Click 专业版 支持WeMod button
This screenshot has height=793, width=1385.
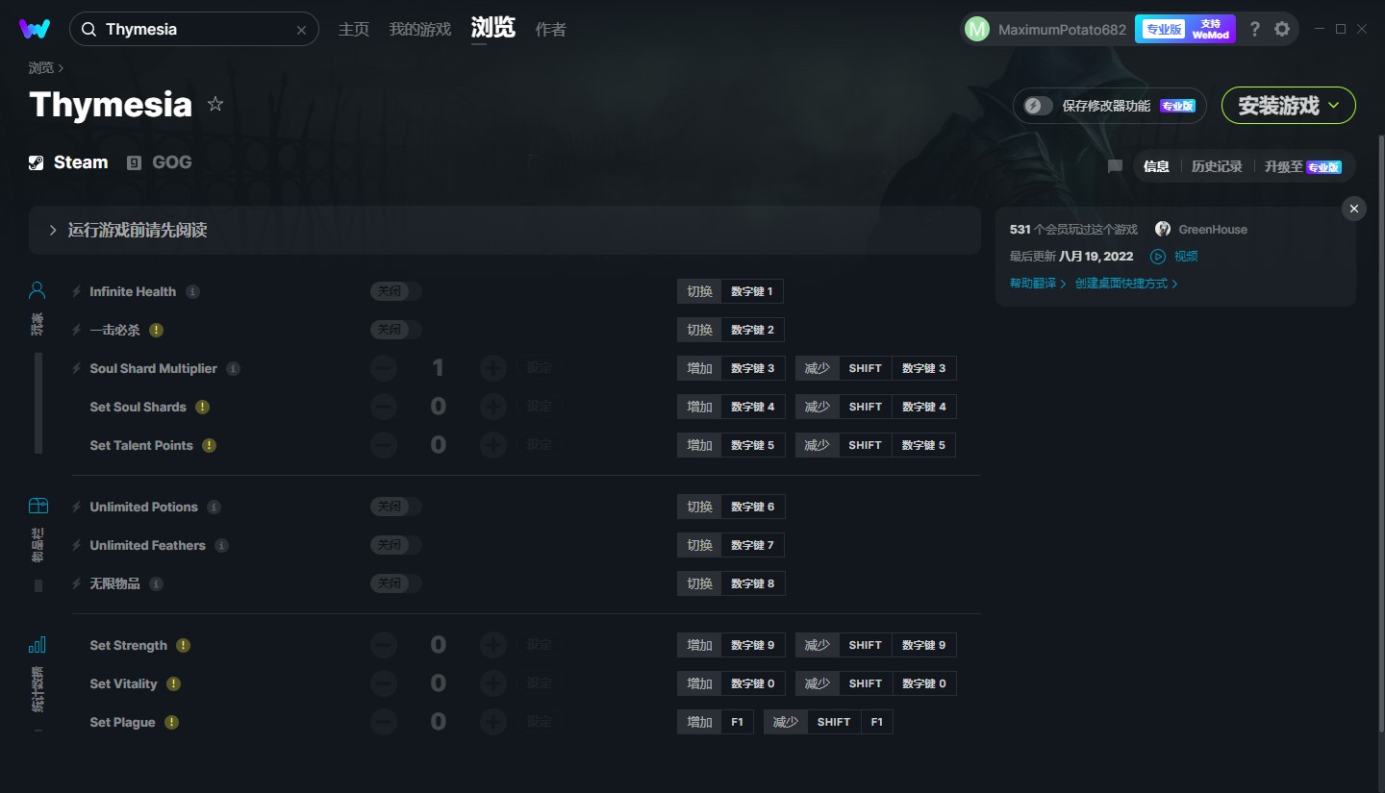coord(1185,30)
